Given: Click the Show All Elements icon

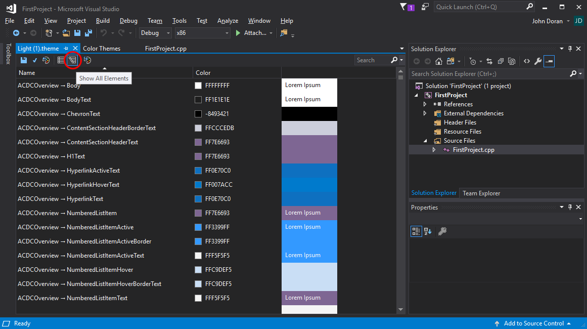Looking at the screenshot, I should [72, 60].
